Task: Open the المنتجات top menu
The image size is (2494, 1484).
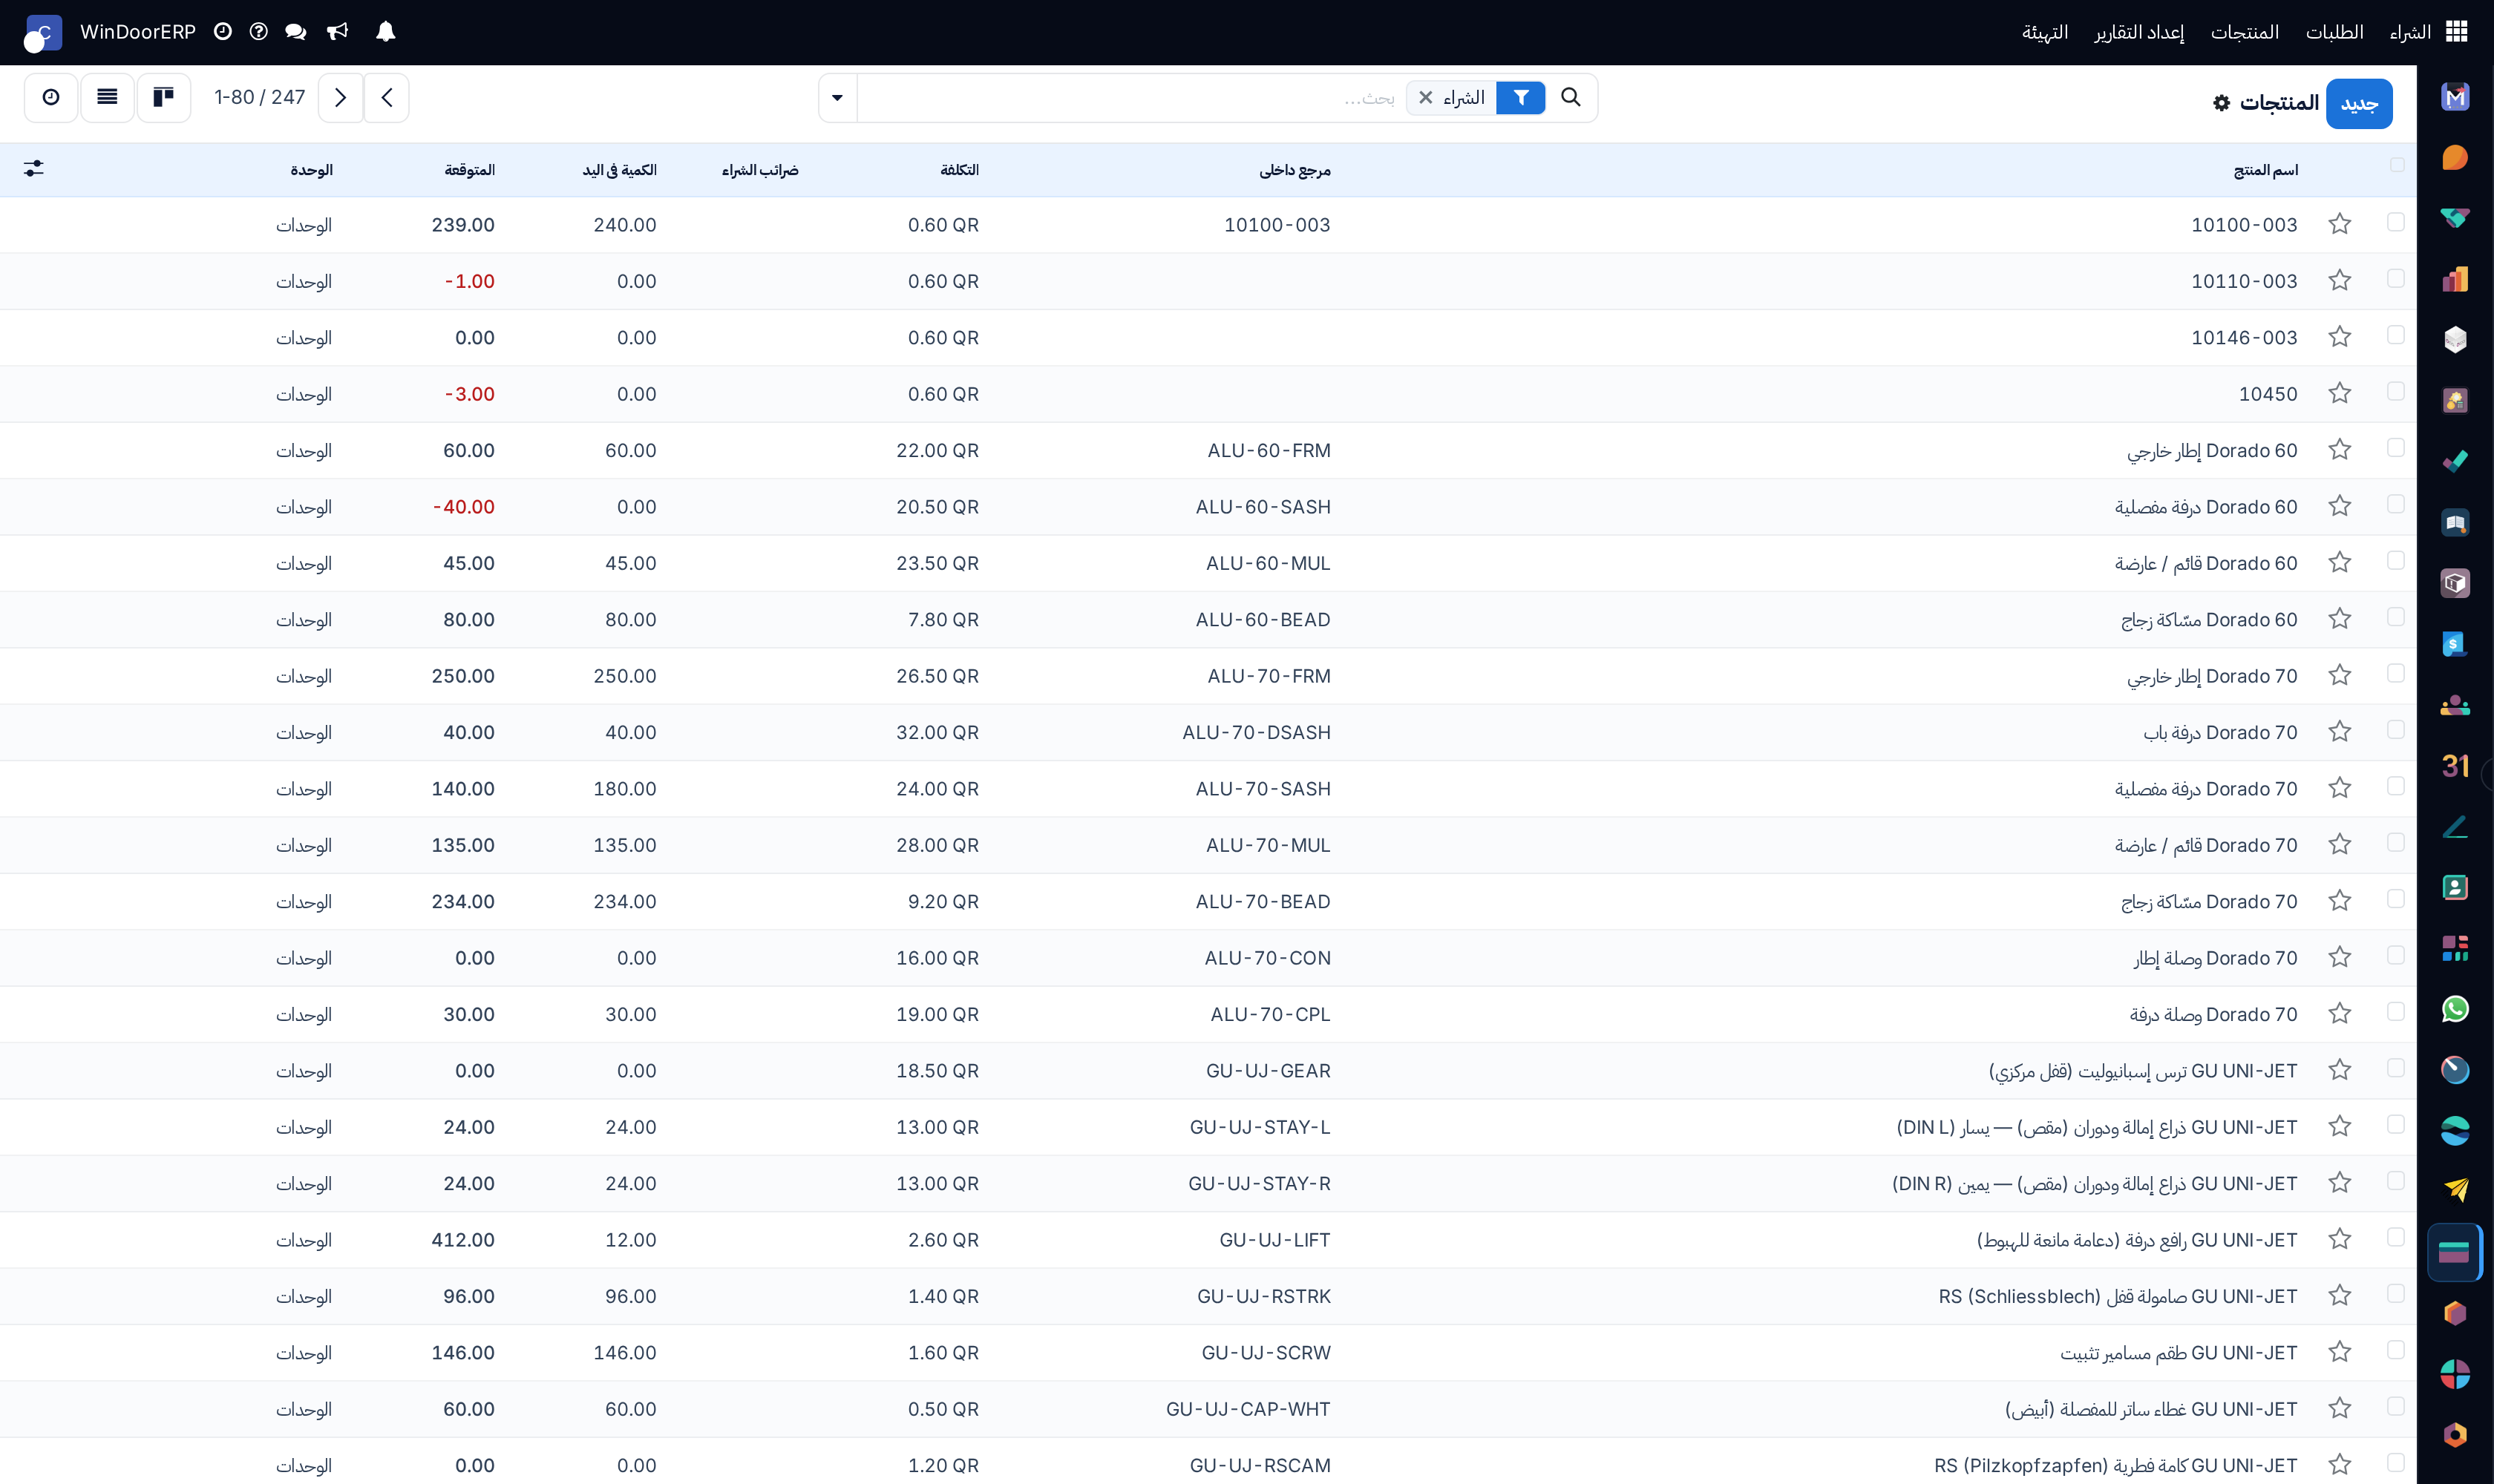Action: pyautogui.click(x=2245, y=32)
